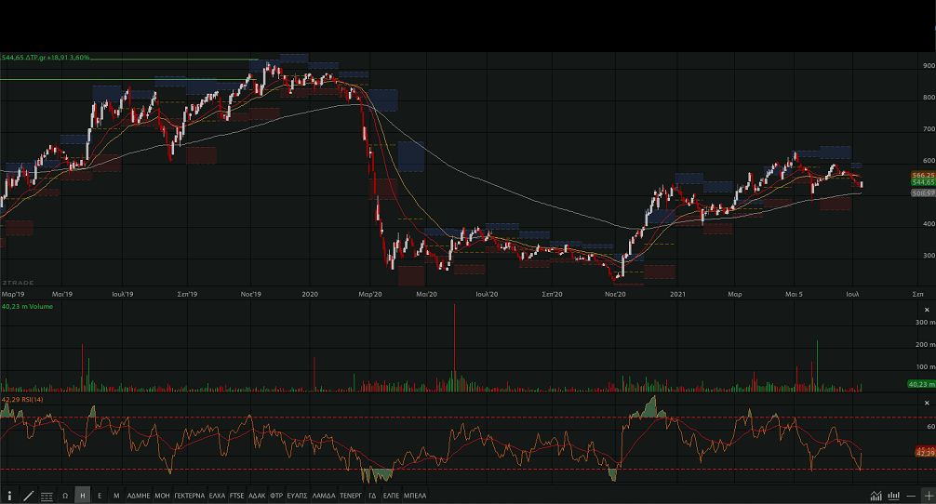Close the Volume indicator panel

click(x=926, y=309)
